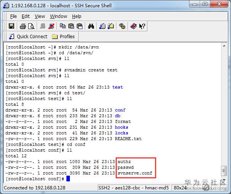The image size is (231, 194).
Task: Click the greyed Connect toolbar icon
Action: click(x=43, y=26)
